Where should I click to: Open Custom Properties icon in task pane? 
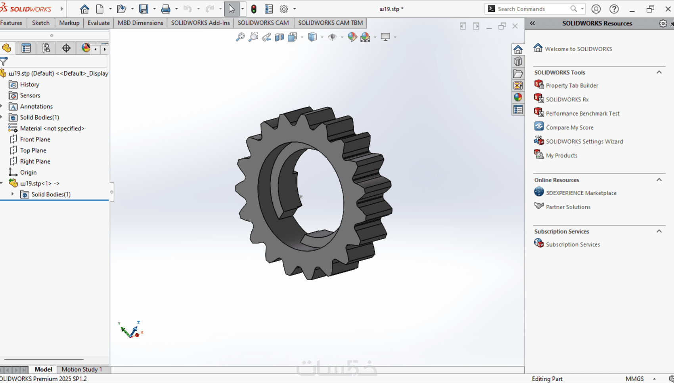[518, 110]
